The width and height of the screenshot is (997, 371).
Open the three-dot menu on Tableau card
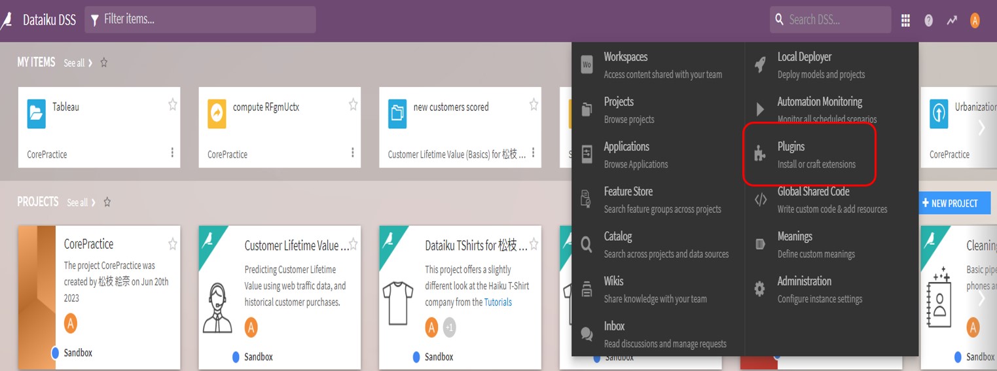(172, 152)
